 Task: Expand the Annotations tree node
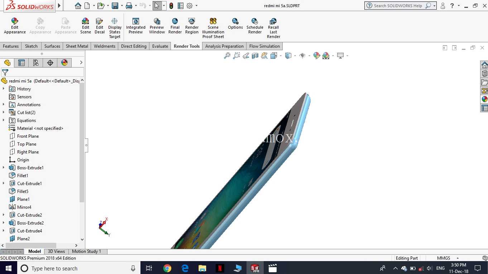(x=4, y=104)
